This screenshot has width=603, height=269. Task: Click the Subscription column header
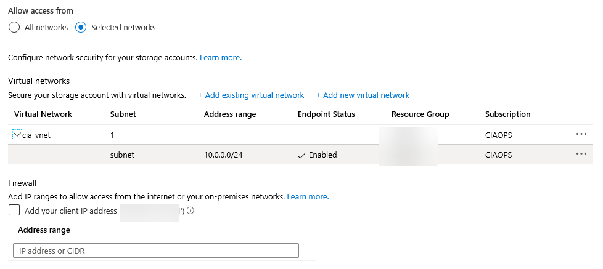pos(507,114)
